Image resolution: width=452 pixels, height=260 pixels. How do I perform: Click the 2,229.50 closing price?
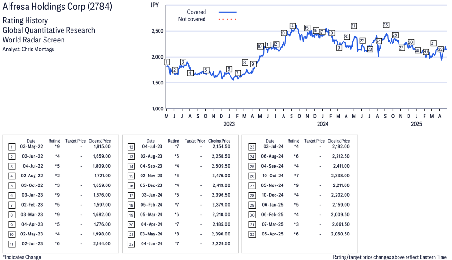pos(221,243)
